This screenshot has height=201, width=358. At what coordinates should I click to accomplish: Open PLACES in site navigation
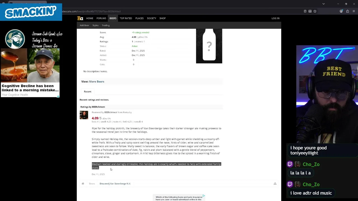coord(140,18)
